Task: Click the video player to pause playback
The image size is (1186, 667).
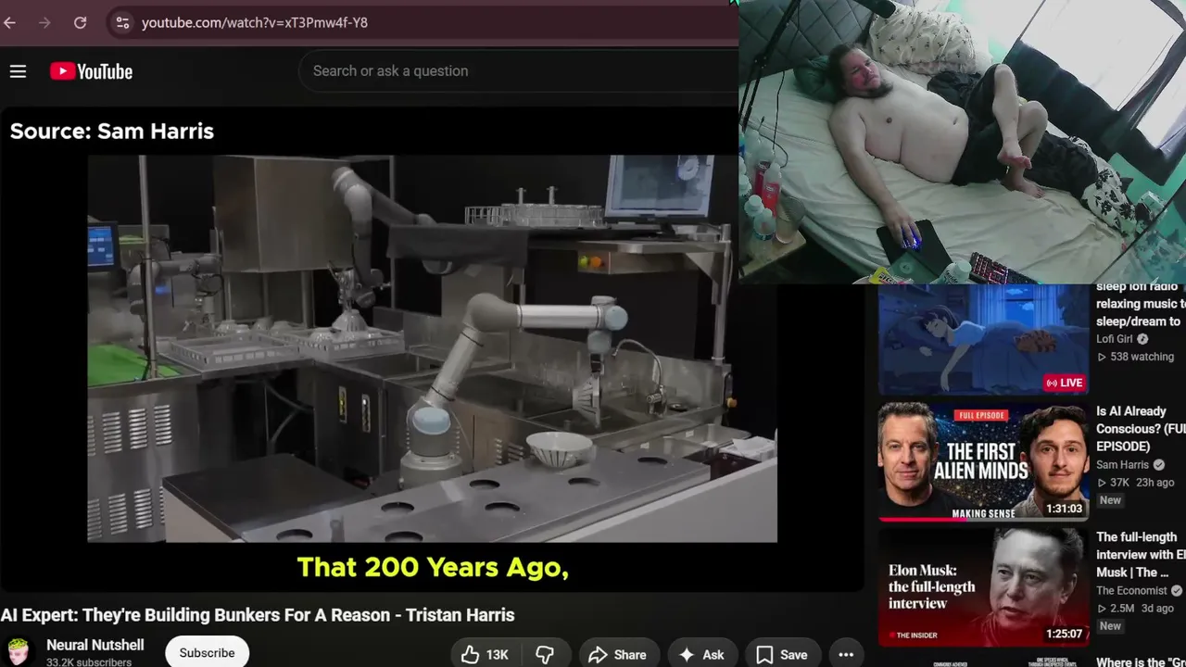Action: tap(432, 348)
